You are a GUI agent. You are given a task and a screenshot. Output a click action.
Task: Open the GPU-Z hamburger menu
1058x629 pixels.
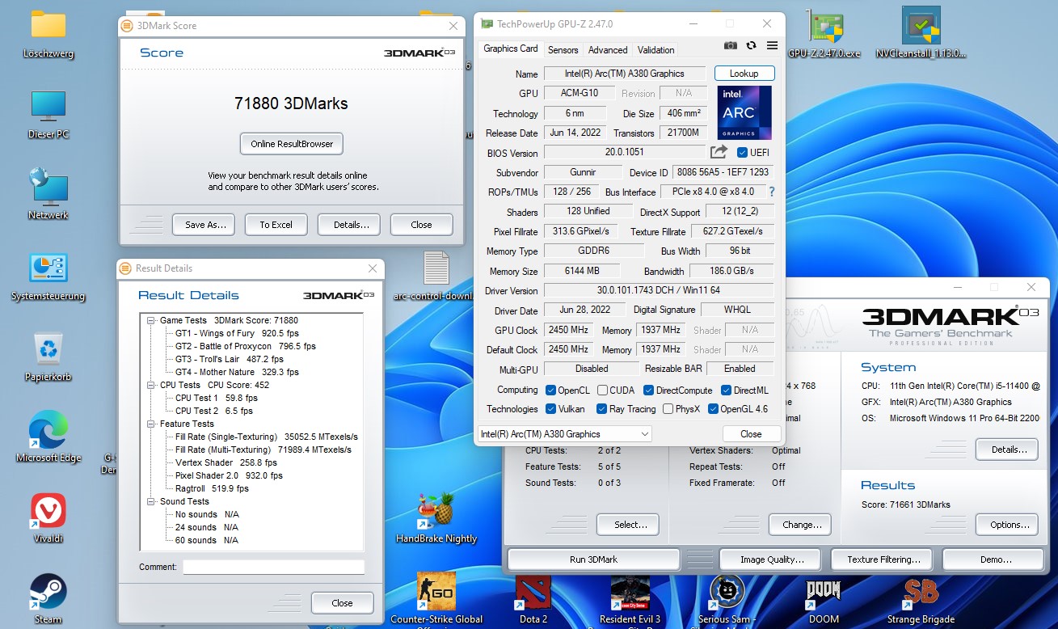772,46
